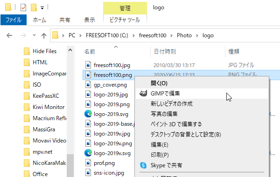Click image file icon of freesoft100.png
280x177 pixels.
point(88,75)
